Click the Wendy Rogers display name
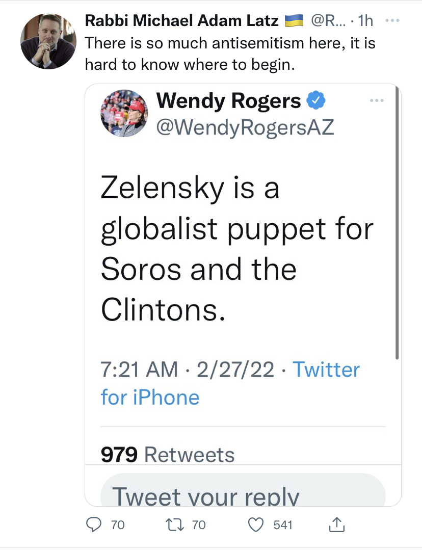422x551 pixels. point(229,101)
